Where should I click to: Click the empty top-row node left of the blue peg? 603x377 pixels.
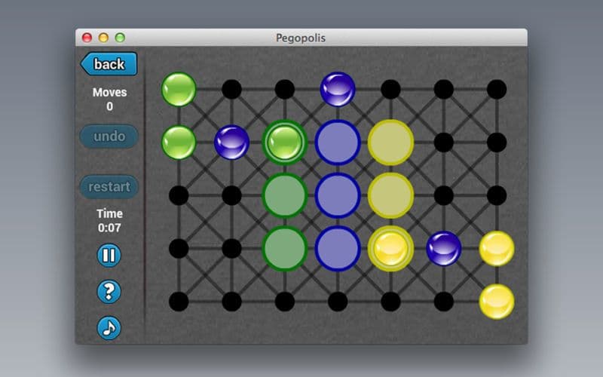[x=285, y=89]
